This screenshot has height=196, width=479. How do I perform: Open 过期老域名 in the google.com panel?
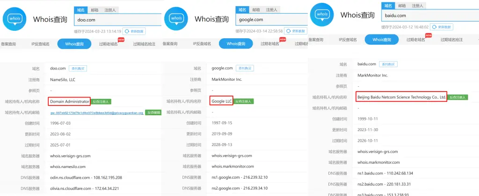pyautogui.click(x=270, y=43)
